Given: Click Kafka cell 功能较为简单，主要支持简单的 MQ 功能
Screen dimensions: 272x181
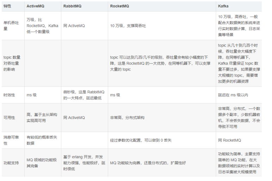Looking at the screenshot, I should (239, 163).
